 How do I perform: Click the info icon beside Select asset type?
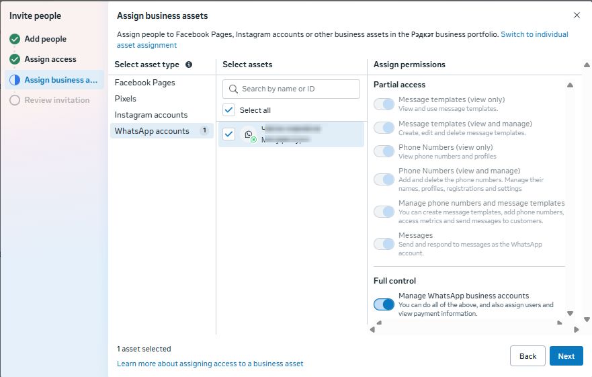click(x=189, y=65)
